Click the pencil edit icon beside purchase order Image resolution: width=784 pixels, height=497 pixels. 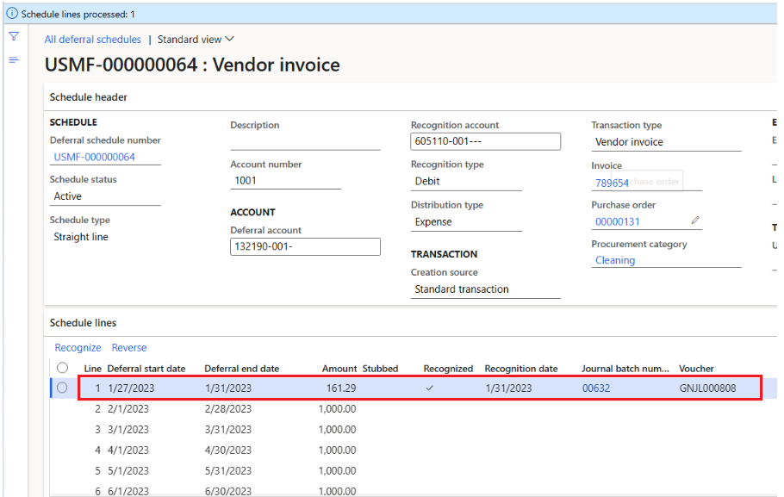pos(695,221)
